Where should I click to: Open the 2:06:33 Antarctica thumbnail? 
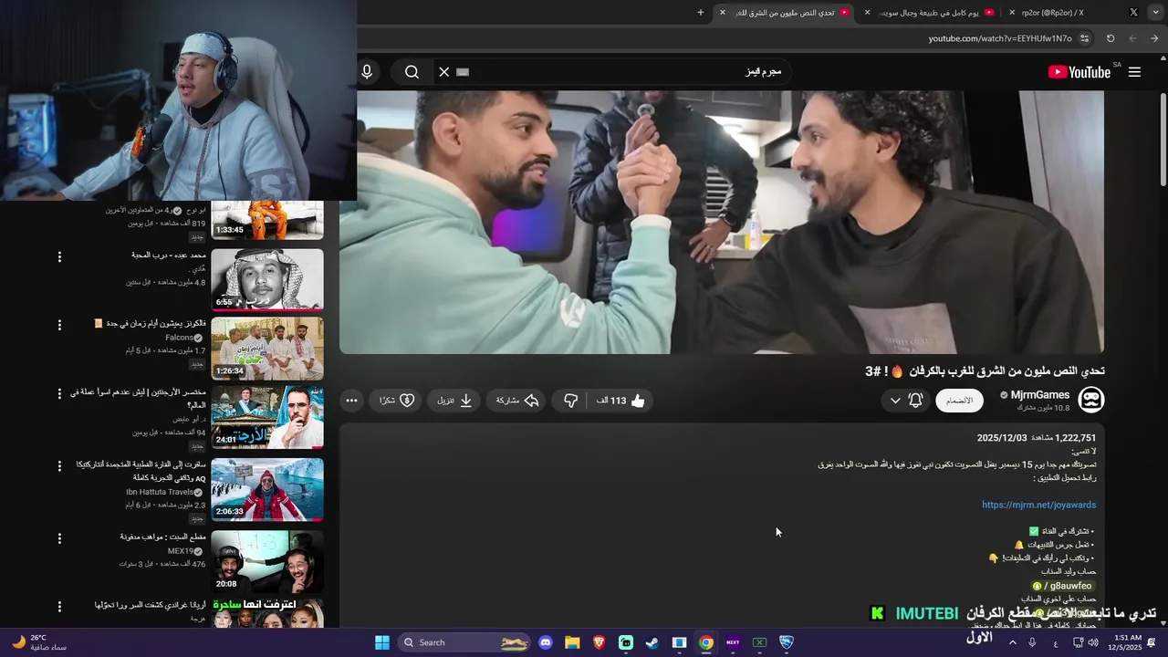[267, 489]
